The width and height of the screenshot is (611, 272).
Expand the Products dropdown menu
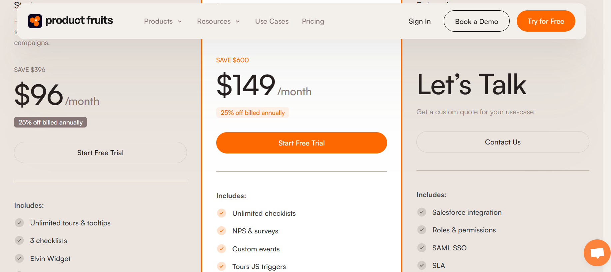point(163,21)
